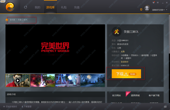The height and width of the screenshot is (110, 170).
Task: Go to the 充值 tab
Action: 77,7
